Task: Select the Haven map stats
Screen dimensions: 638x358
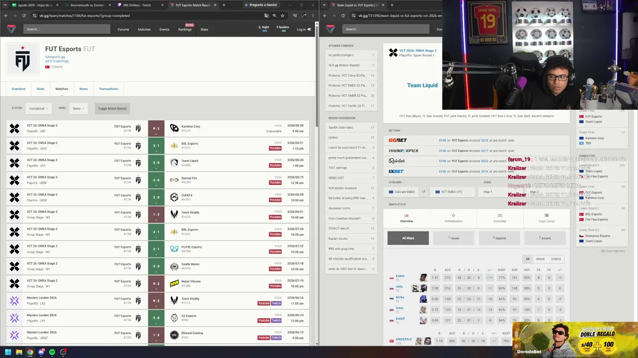Action: point(454,238)
